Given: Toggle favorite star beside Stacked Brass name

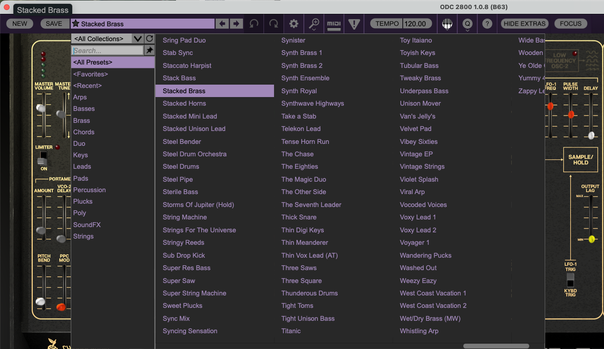Looking at the screenshot, I should 76,23.
